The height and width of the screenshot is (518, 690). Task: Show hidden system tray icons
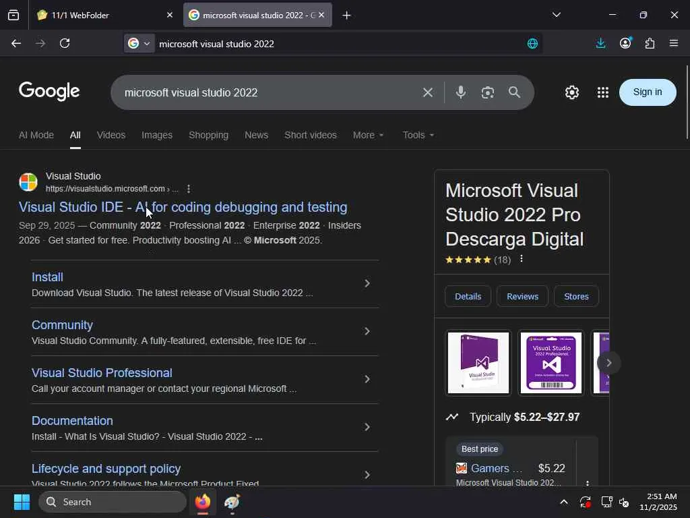tap(564, 502)
